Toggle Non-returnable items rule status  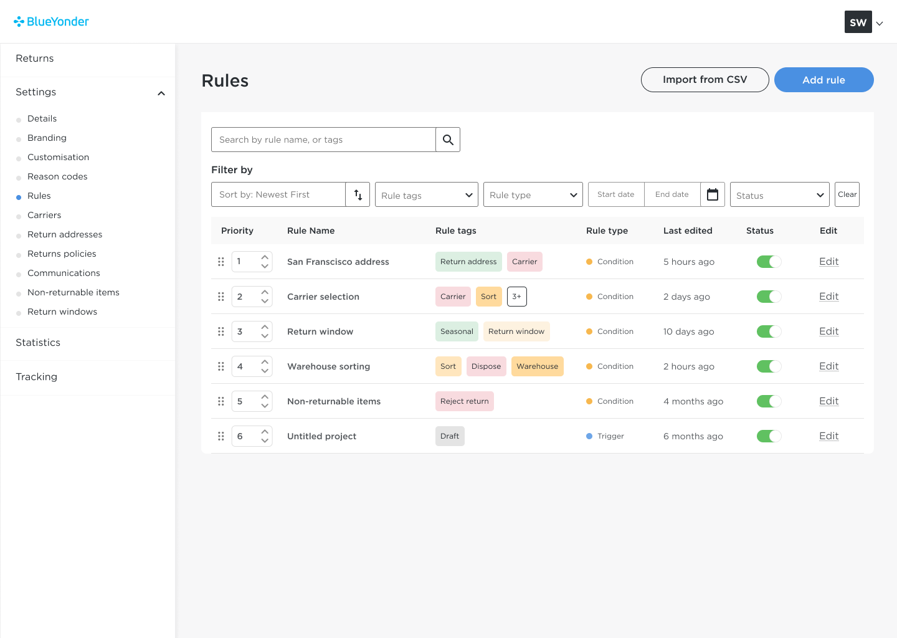click(769, 401)
